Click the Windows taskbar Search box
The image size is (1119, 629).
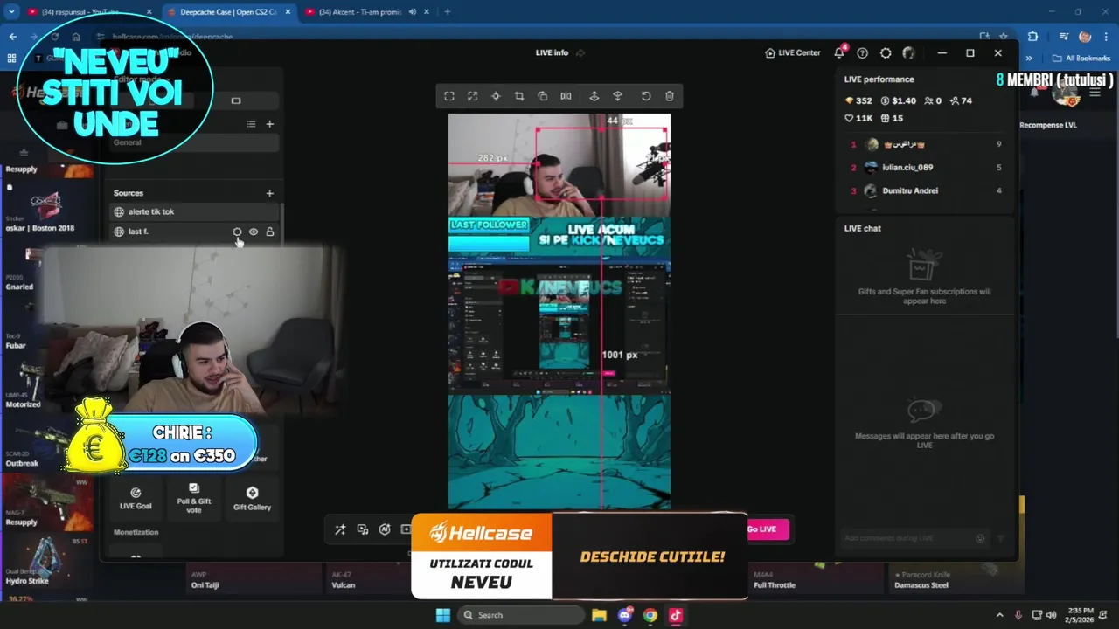pos(520,615)
